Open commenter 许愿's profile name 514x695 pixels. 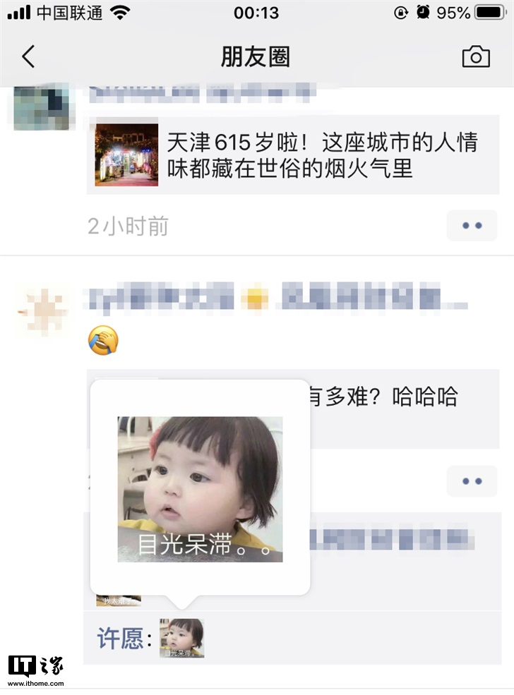coord(120,639)
